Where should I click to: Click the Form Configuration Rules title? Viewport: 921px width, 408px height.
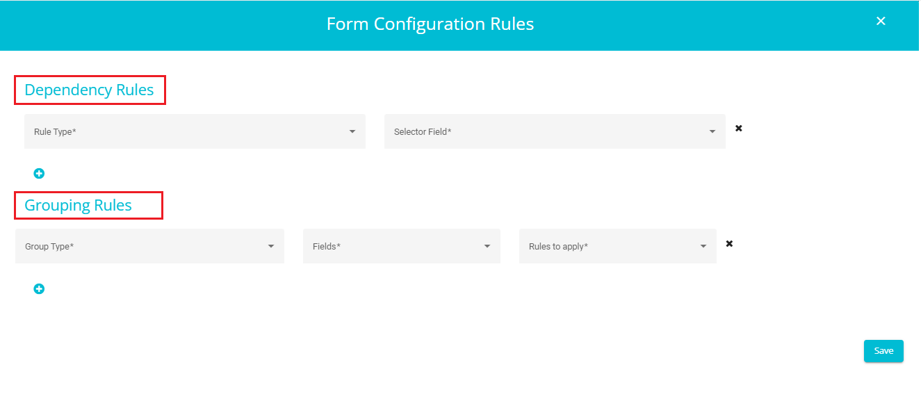point(430,24)
